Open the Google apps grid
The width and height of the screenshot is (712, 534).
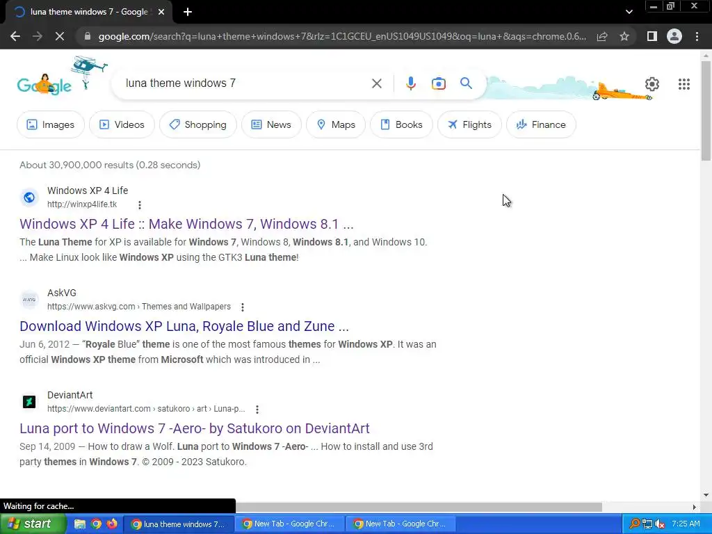(x=684, y=84)
